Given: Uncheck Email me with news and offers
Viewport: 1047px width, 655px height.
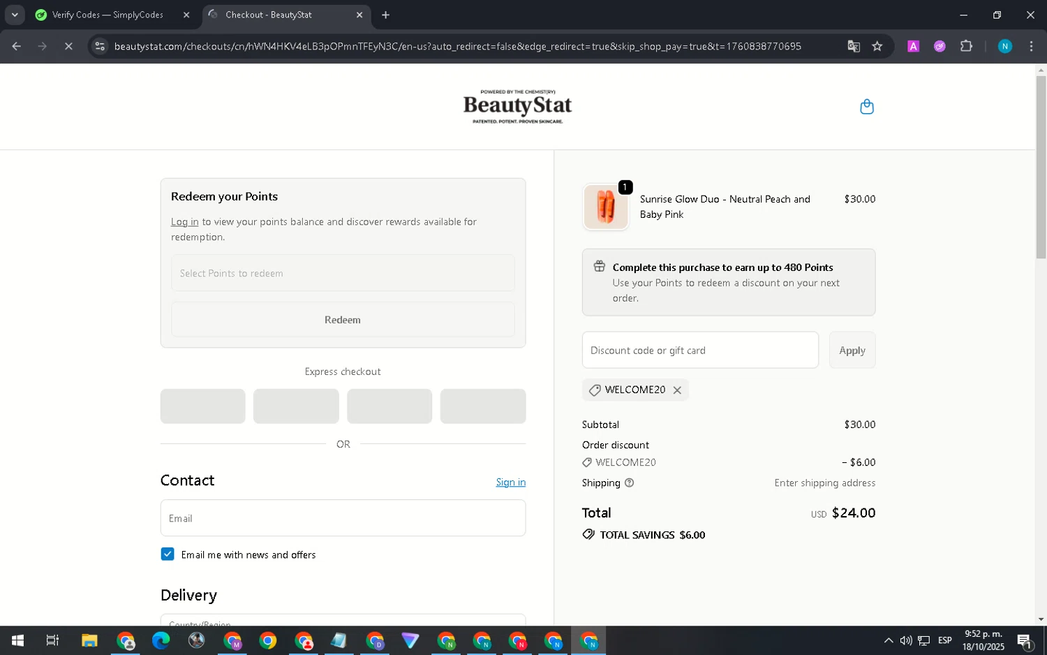Looking at the screenshot, I should click(168, 554).
